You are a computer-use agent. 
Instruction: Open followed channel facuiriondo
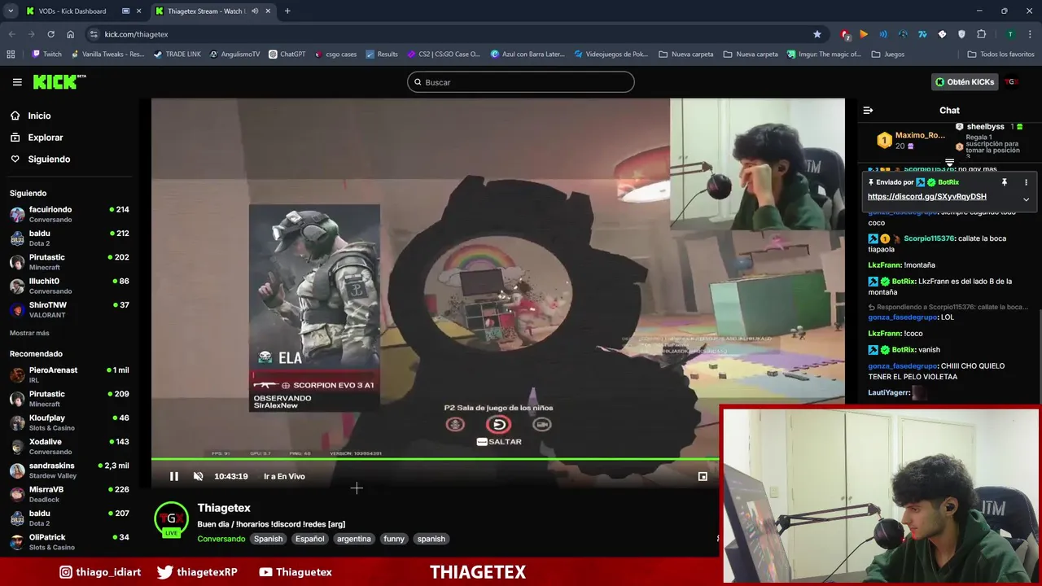(x=69, y=214)
